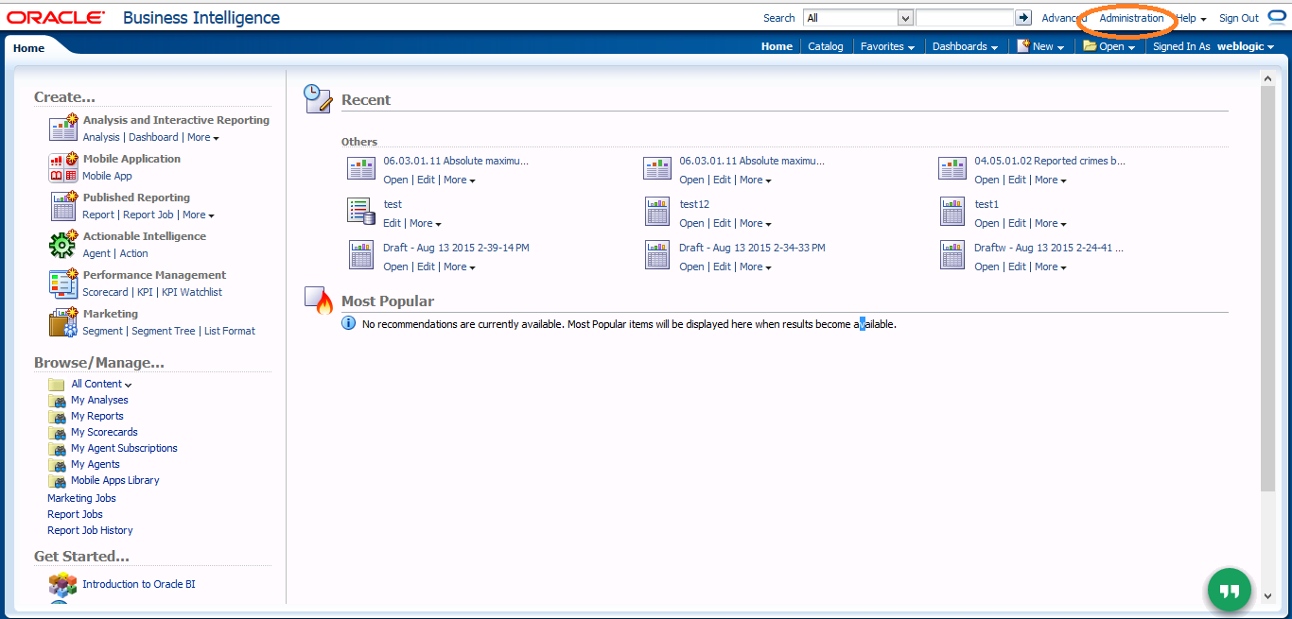Click the scroll down arrow on the scrollbar
This screenshot has height=619, width=1292.
[x=1268, y=595]
